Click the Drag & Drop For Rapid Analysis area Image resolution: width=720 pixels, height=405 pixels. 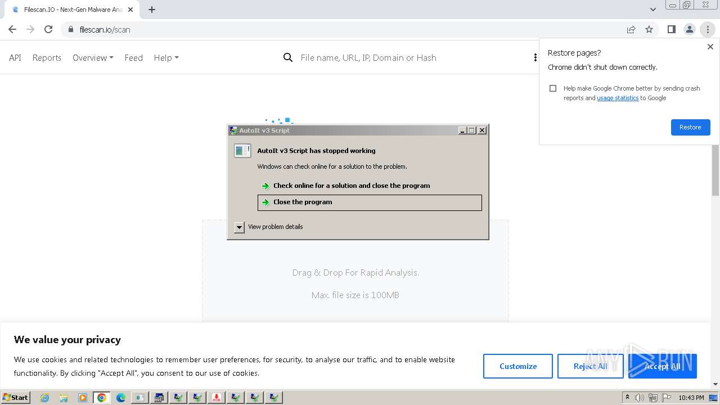[355, 273]
